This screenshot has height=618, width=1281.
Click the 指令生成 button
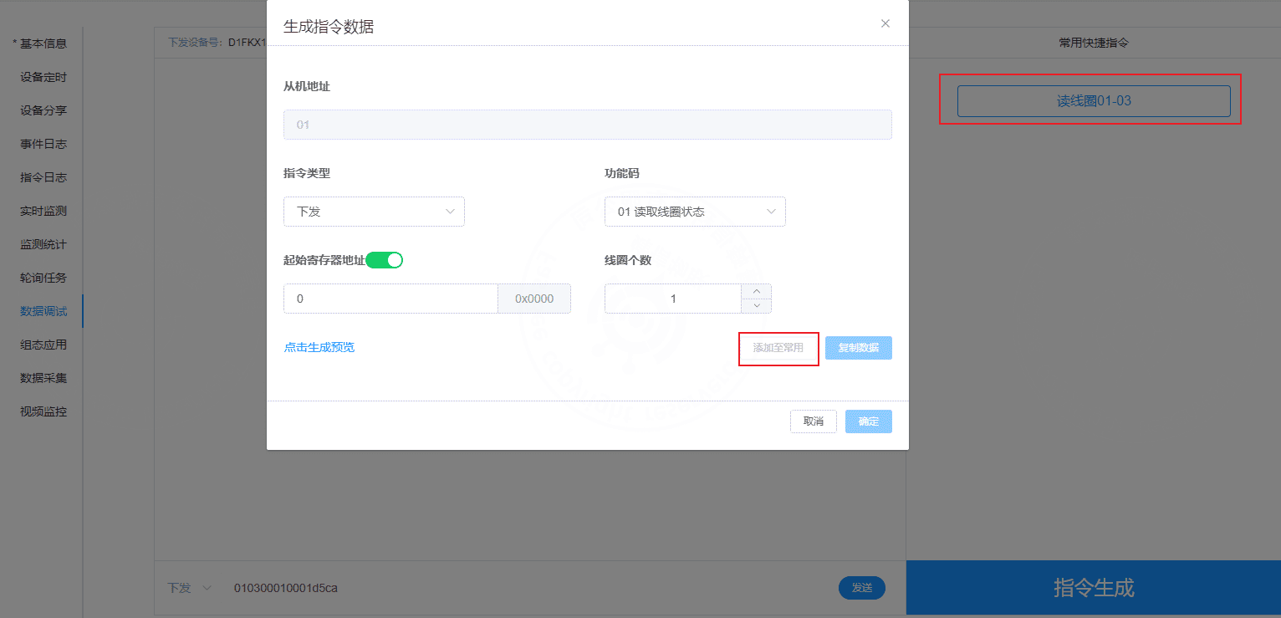[x=1094, y=587]
